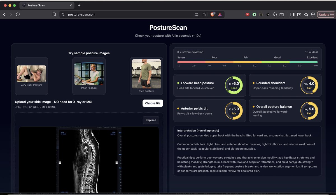The width and height of the screenshot is (336, 195).
Task: Open the browser hamburger menu
Action: (x=332, y=15)
